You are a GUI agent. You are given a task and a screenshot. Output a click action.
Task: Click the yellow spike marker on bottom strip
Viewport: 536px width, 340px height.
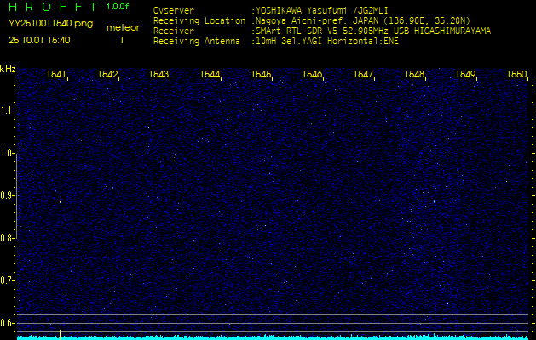point(60,332)
